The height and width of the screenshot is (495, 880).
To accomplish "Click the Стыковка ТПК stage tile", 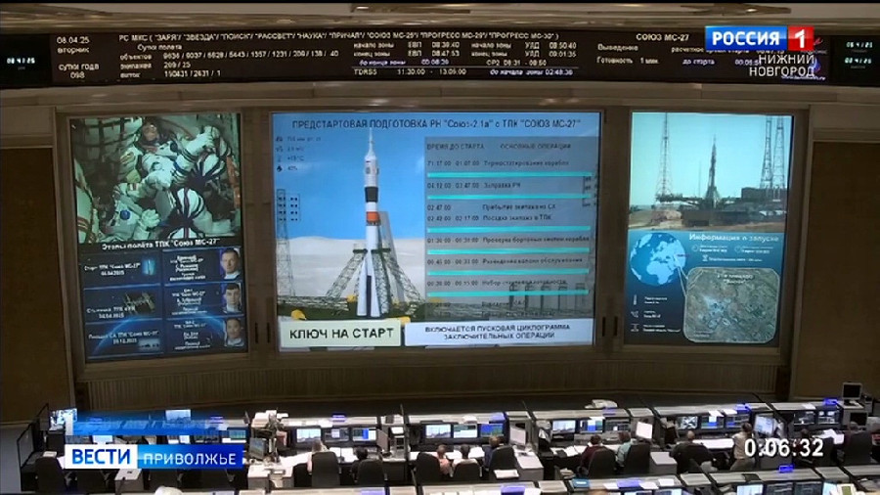I will point(123,303).
